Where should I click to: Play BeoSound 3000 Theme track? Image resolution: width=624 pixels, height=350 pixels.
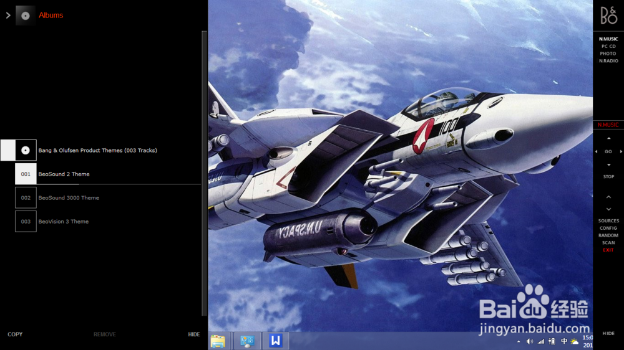(x=69, y=197)
